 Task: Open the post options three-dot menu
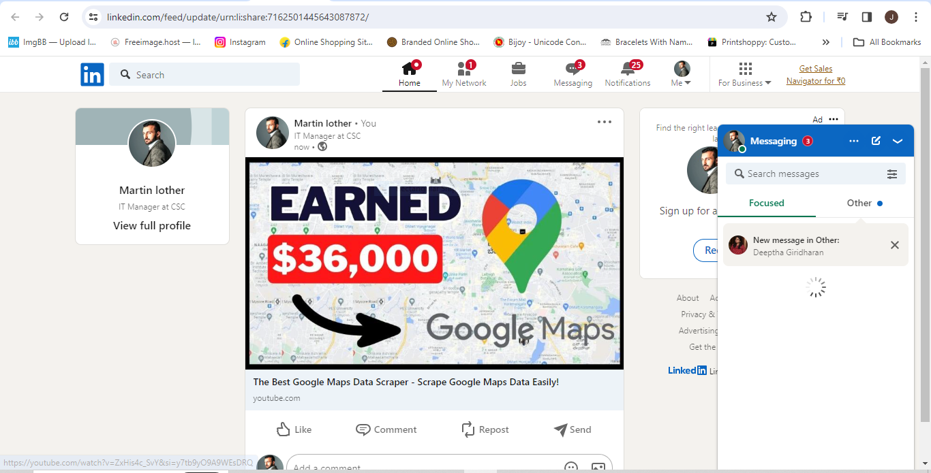(x=605, y=122)
